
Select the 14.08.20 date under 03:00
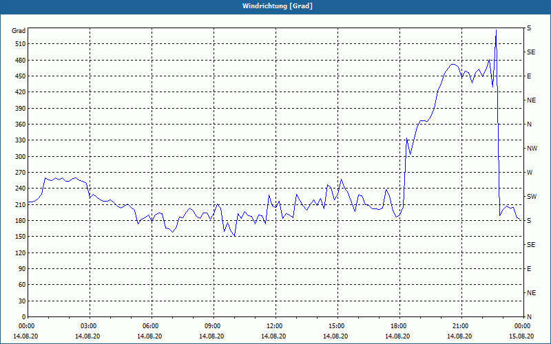click(x=87, y=336)
